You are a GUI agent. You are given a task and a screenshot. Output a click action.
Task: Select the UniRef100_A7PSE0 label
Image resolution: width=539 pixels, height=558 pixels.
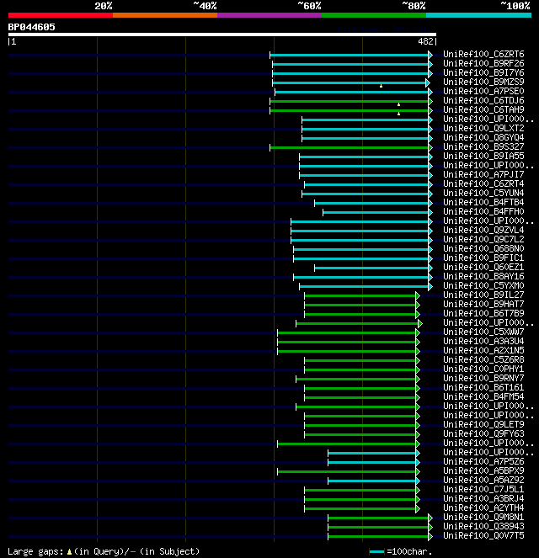pyautogui.click(x=483, y=91)
